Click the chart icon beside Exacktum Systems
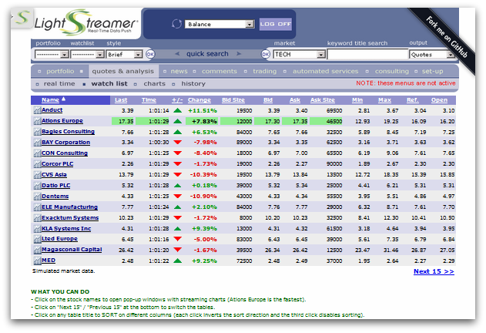Viewport: 486px width, 333px height. pos(37,218)
